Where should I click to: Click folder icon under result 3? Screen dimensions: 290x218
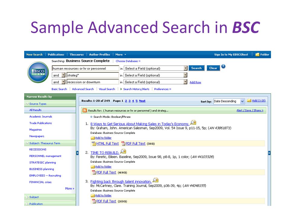tap(93, 196)
